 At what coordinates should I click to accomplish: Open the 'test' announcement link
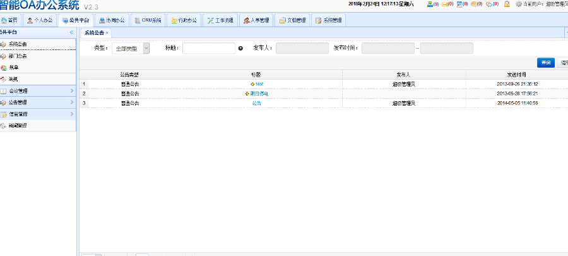(259, 84)
